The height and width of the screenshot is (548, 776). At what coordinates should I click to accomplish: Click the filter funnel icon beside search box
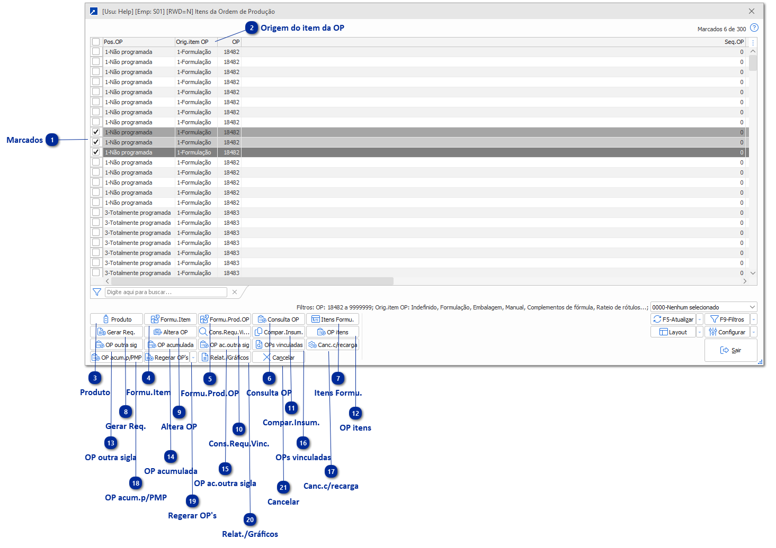point(97,292)
